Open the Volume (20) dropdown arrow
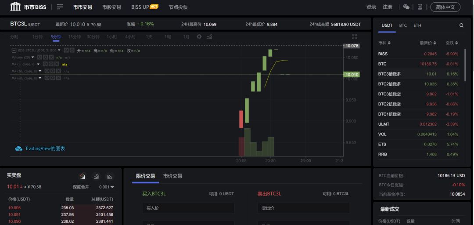 click(32, 57)
